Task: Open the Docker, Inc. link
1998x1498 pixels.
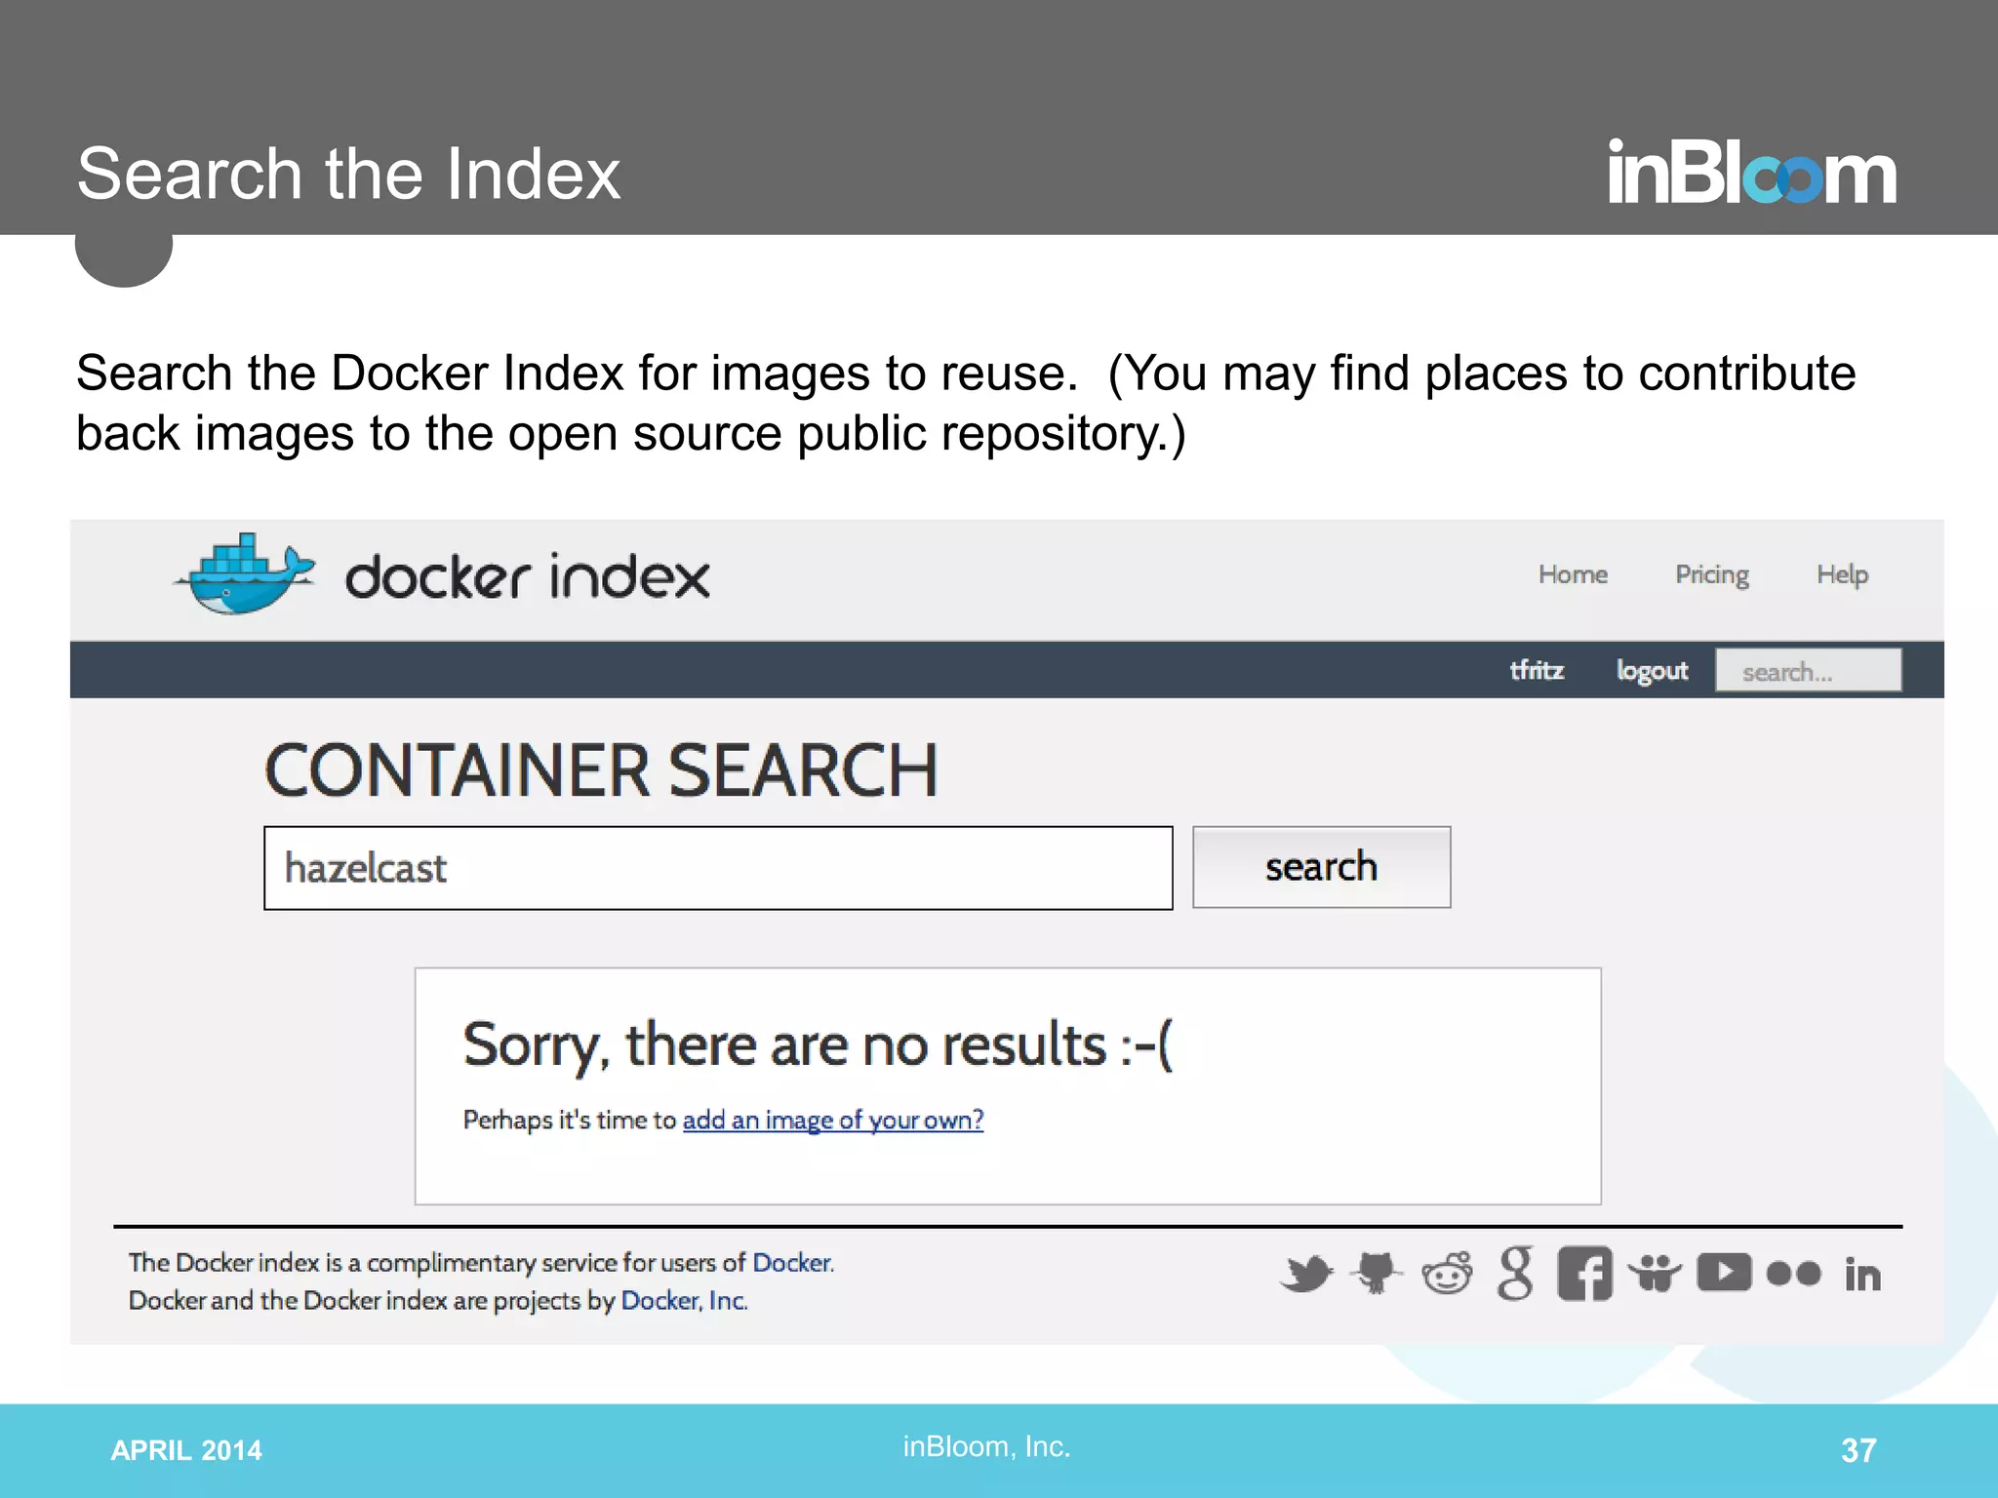Action: pos(684,1301)
